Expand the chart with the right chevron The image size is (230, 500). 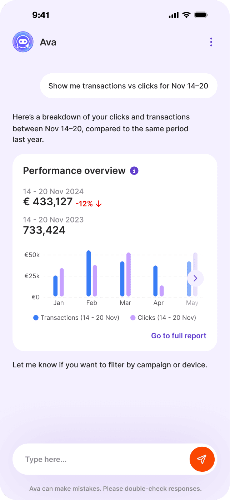[195, 278]
